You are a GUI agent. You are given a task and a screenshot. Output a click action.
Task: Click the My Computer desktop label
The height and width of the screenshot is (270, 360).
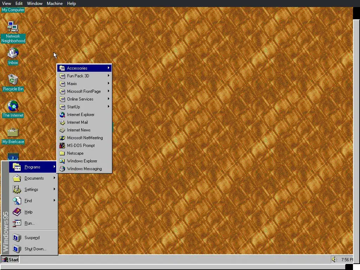click(x=13, y=10)
